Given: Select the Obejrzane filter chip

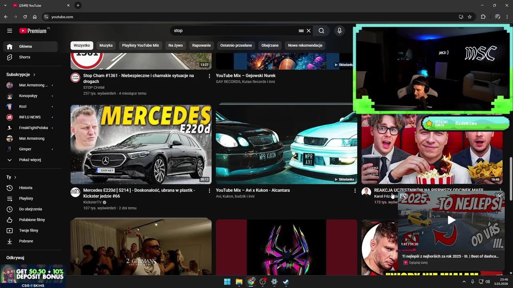Looking at the screenshot, I should coord(270,46).
